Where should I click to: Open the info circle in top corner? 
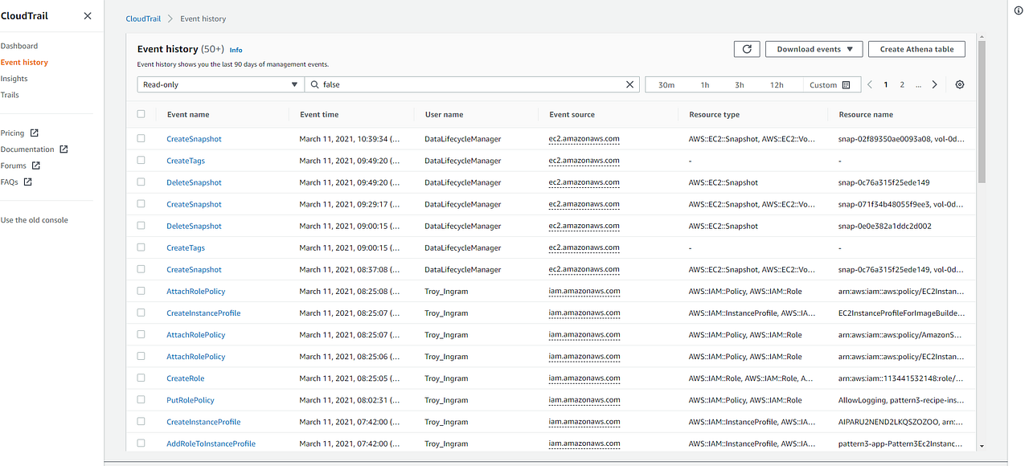click(1019, 10)
